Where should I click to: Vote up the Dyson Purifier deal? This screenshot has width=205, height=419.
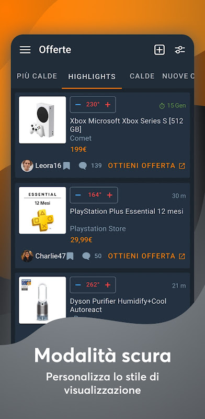(x=108, y=285)
